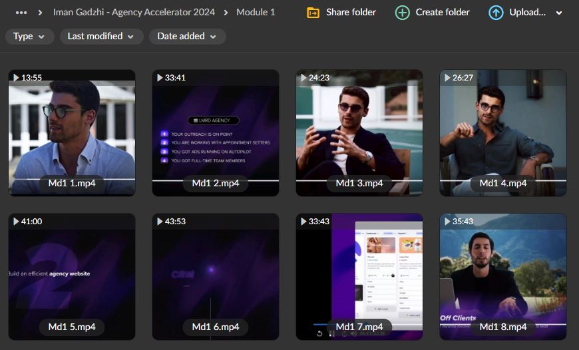Open the Md1 2.mp4 video thumbnail
The width and height of the screenshot is (579, 350).
tap(216, 133)
